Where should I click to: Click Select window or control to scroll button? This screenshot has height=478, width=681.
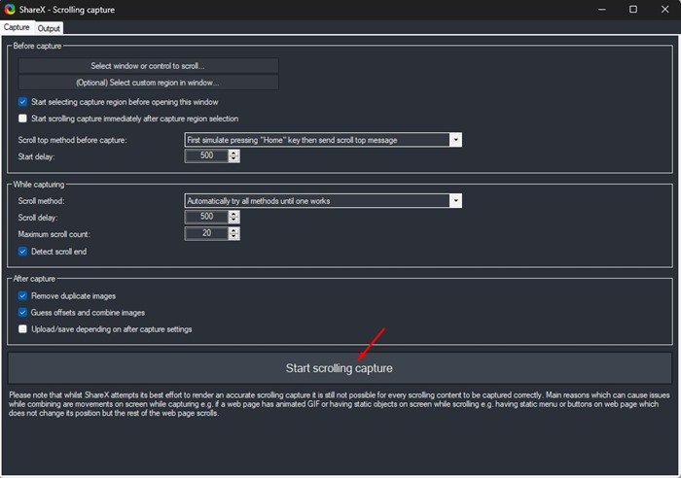pos(148,66)
